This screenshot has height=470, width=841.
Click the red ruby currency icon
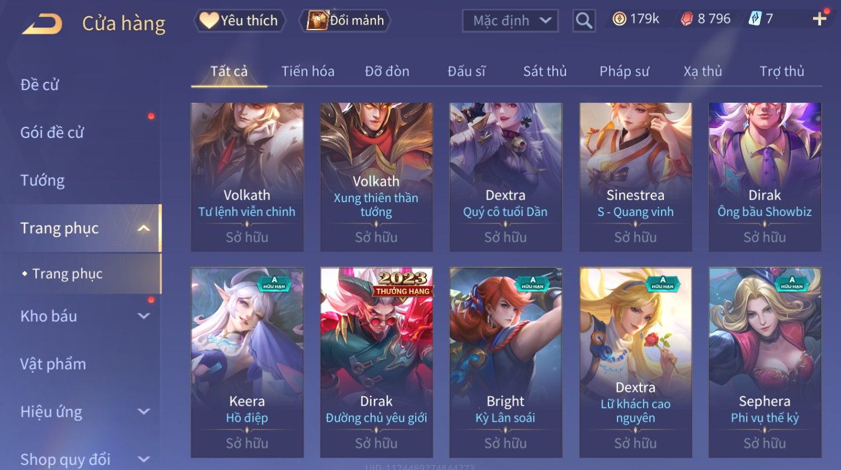tap(687, 19)
